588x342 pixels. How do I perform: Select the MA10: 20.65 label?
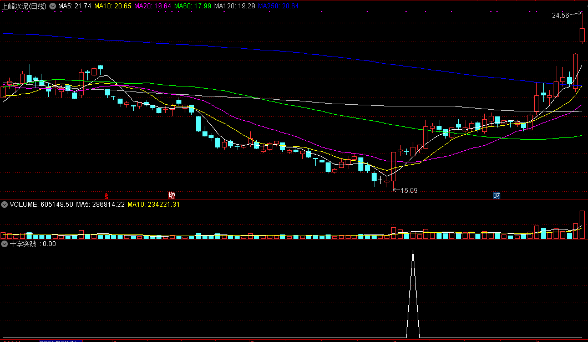coord(113,6)
